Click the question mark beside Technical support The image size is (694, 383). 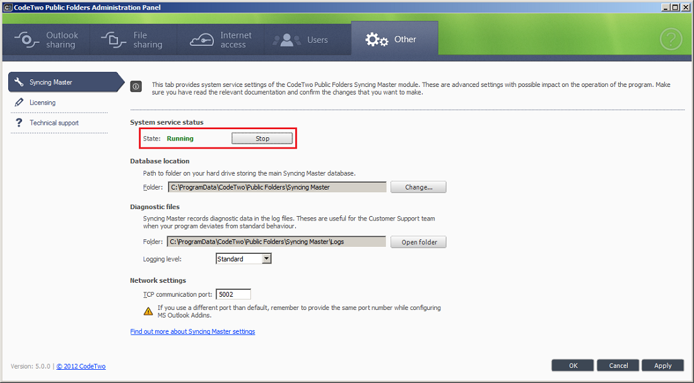(x=18, y=122)
